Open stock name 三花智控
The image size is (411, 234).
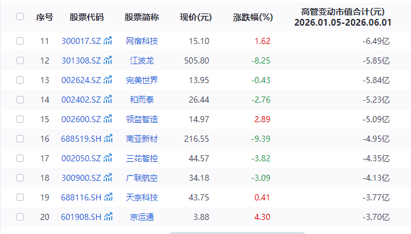click(x=142, y=158)
